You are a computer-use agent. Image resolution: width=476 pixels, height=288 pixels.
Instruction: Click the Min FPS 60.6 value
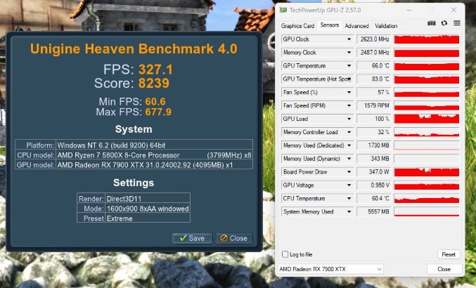tap(155, 102)
